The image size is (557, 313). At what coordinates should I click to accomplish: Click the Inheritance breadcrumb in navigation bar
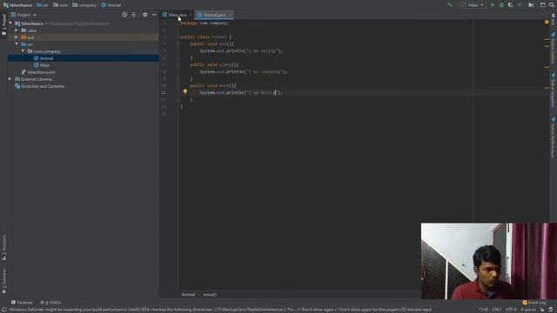[17, 5]
